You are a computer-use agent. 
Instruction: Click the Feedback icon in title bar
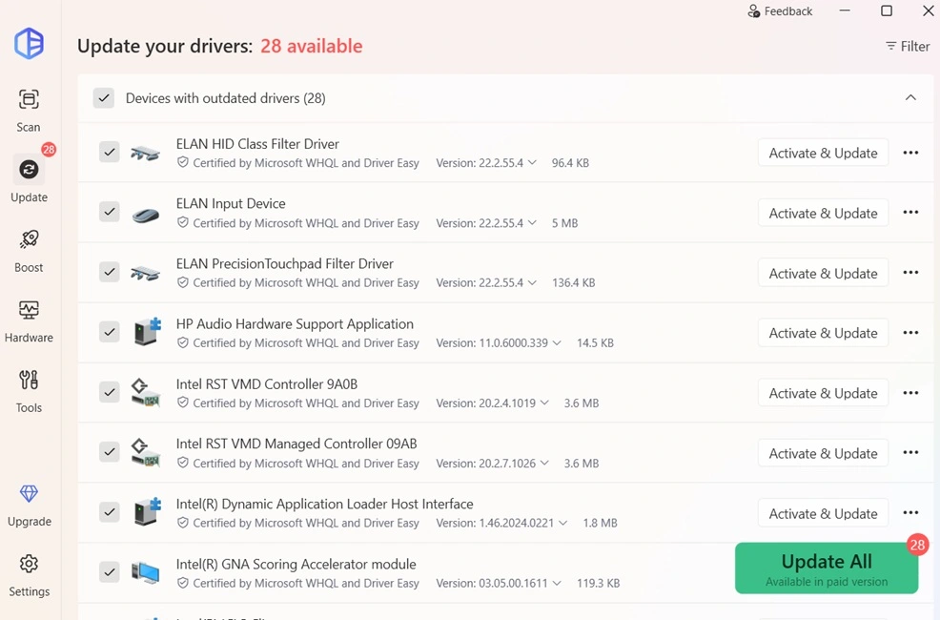753,10
